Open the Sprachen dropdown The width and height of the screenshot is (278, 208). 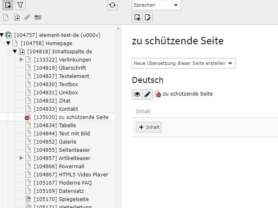pyautogui.click(x=156, y=5)
